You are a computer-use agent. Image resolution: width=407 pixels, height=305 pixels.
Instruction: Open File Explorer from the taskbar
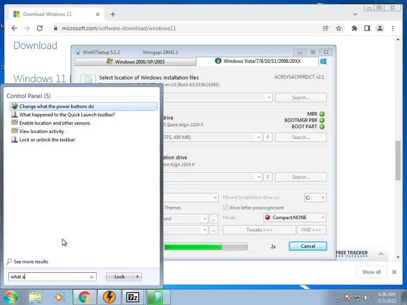click(x=35, y=297)
